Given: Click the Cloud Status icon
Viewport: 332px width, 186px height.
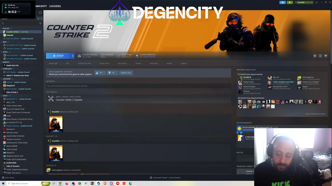Looking at the screenshot, I should 79,56.
